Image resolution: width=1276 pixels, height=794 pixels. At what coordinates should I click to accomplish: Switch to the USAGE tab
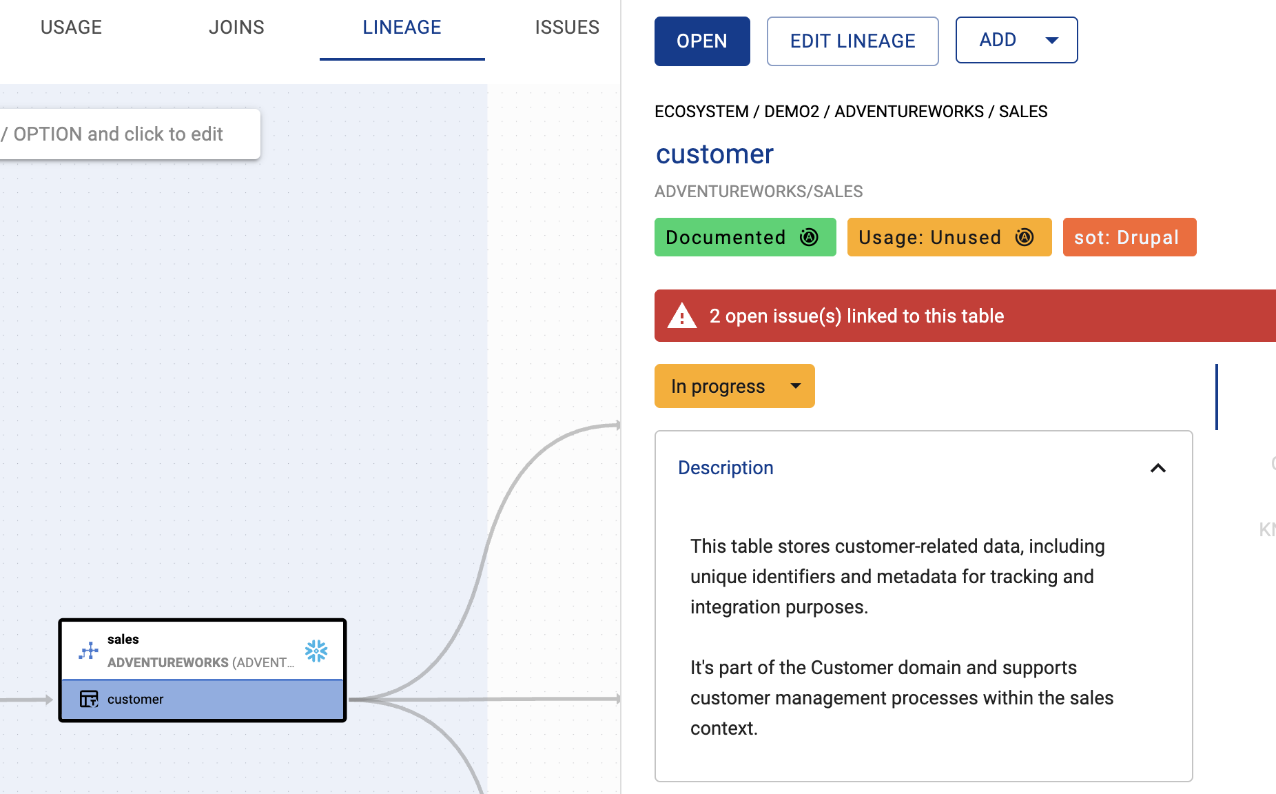[x=71, y=28]
